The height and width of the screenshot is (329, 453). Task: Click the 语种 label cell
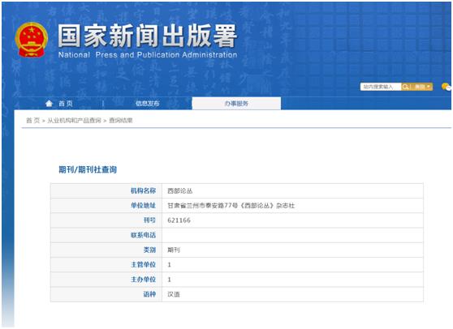pos(106,294)
